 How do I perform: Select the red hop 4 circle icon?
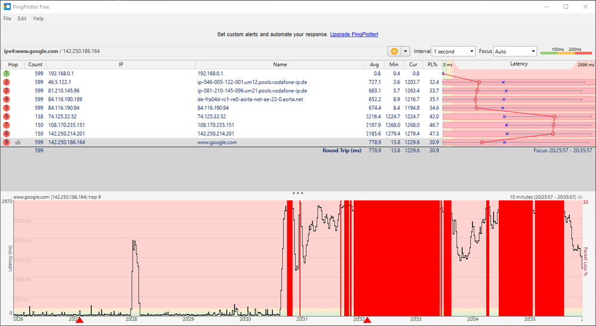pyautogui.click(x=6, y=99)
